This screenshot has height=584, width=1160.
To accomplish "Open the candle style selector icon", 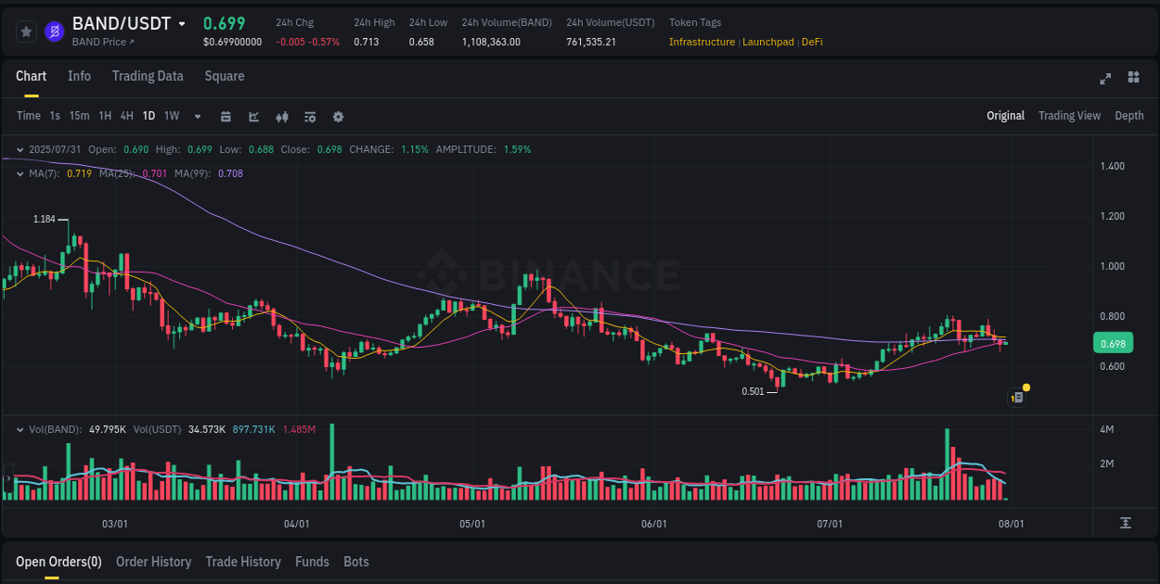I will click(x=281, y=116).
